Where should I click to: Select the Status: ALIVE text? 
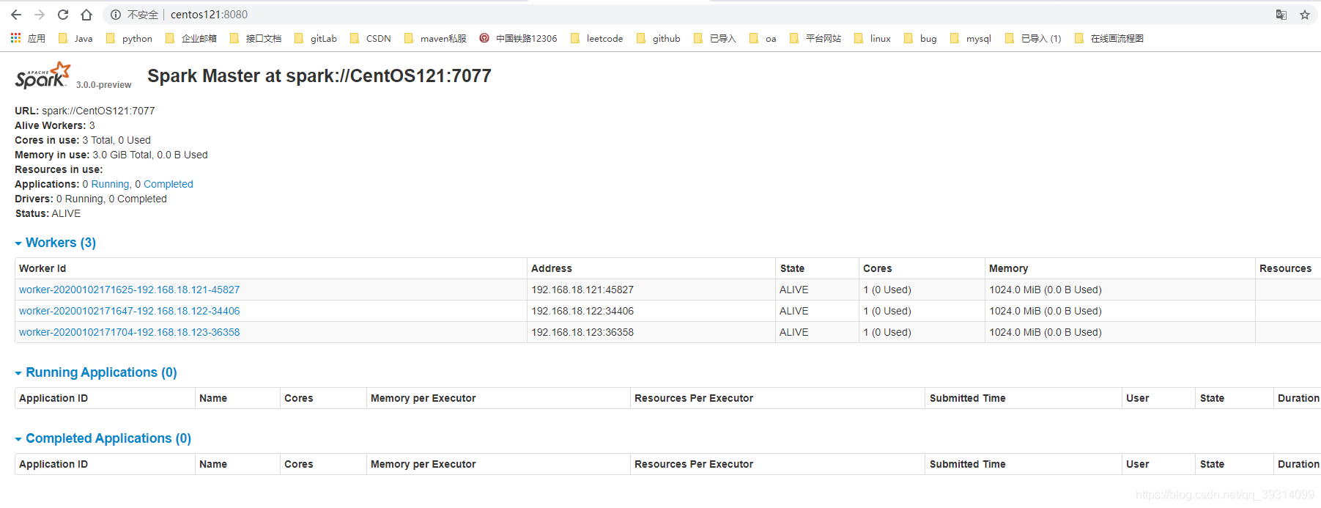pyautogui.click(x=48, y=213)
